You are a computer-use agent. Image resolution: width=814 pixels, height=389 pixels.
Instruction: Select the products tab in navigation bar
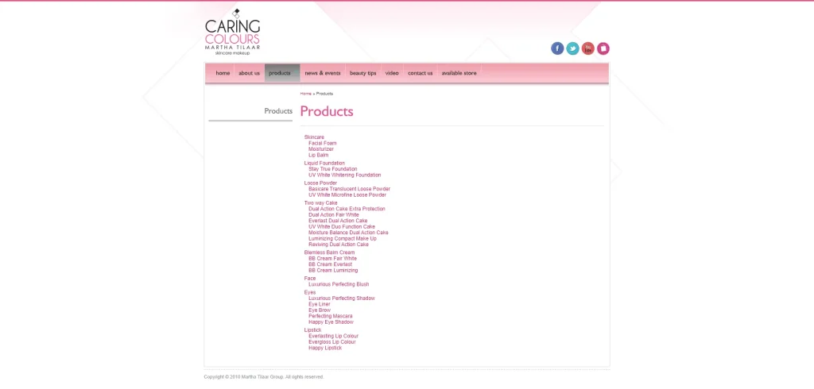282,73
